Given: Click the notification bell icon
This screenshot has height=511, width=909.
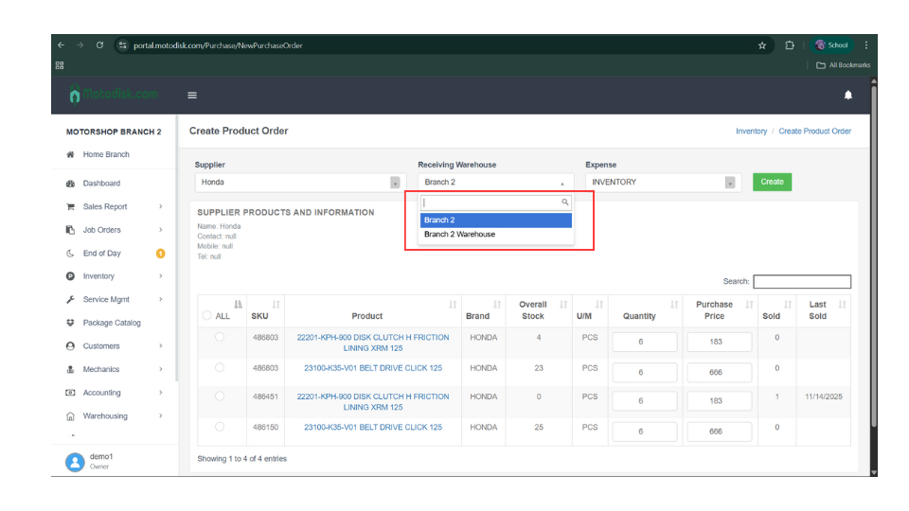Looking at the screenshot, I should [x=847, y=95].
